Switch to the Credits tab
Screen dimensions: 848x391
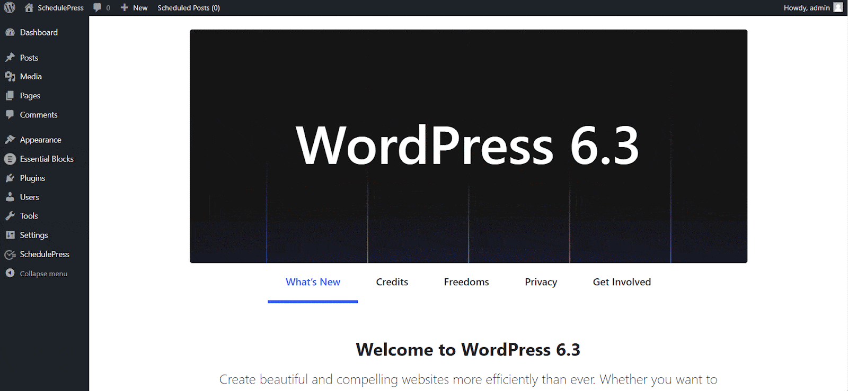click(392, 282)
